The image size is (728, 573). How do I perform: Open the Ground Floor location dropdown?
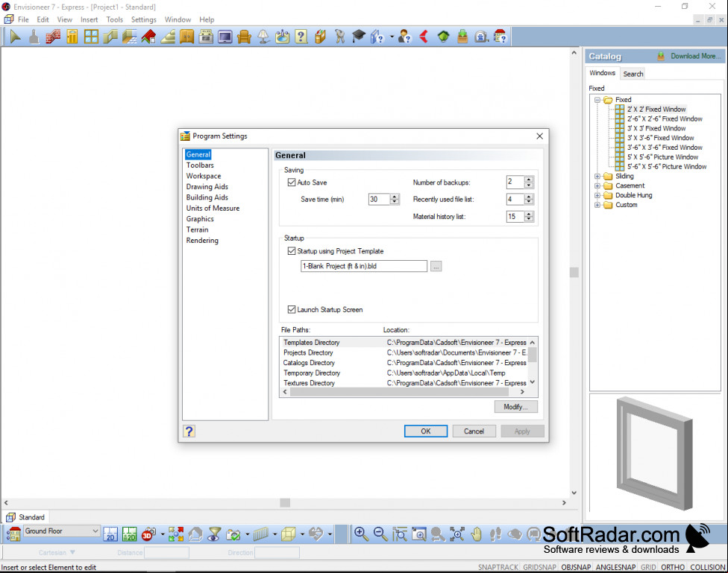tap(61, 531)
